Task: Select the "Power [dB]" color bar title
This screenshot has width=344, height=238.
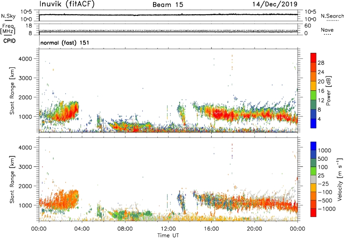Action: [x=328, y=91]
